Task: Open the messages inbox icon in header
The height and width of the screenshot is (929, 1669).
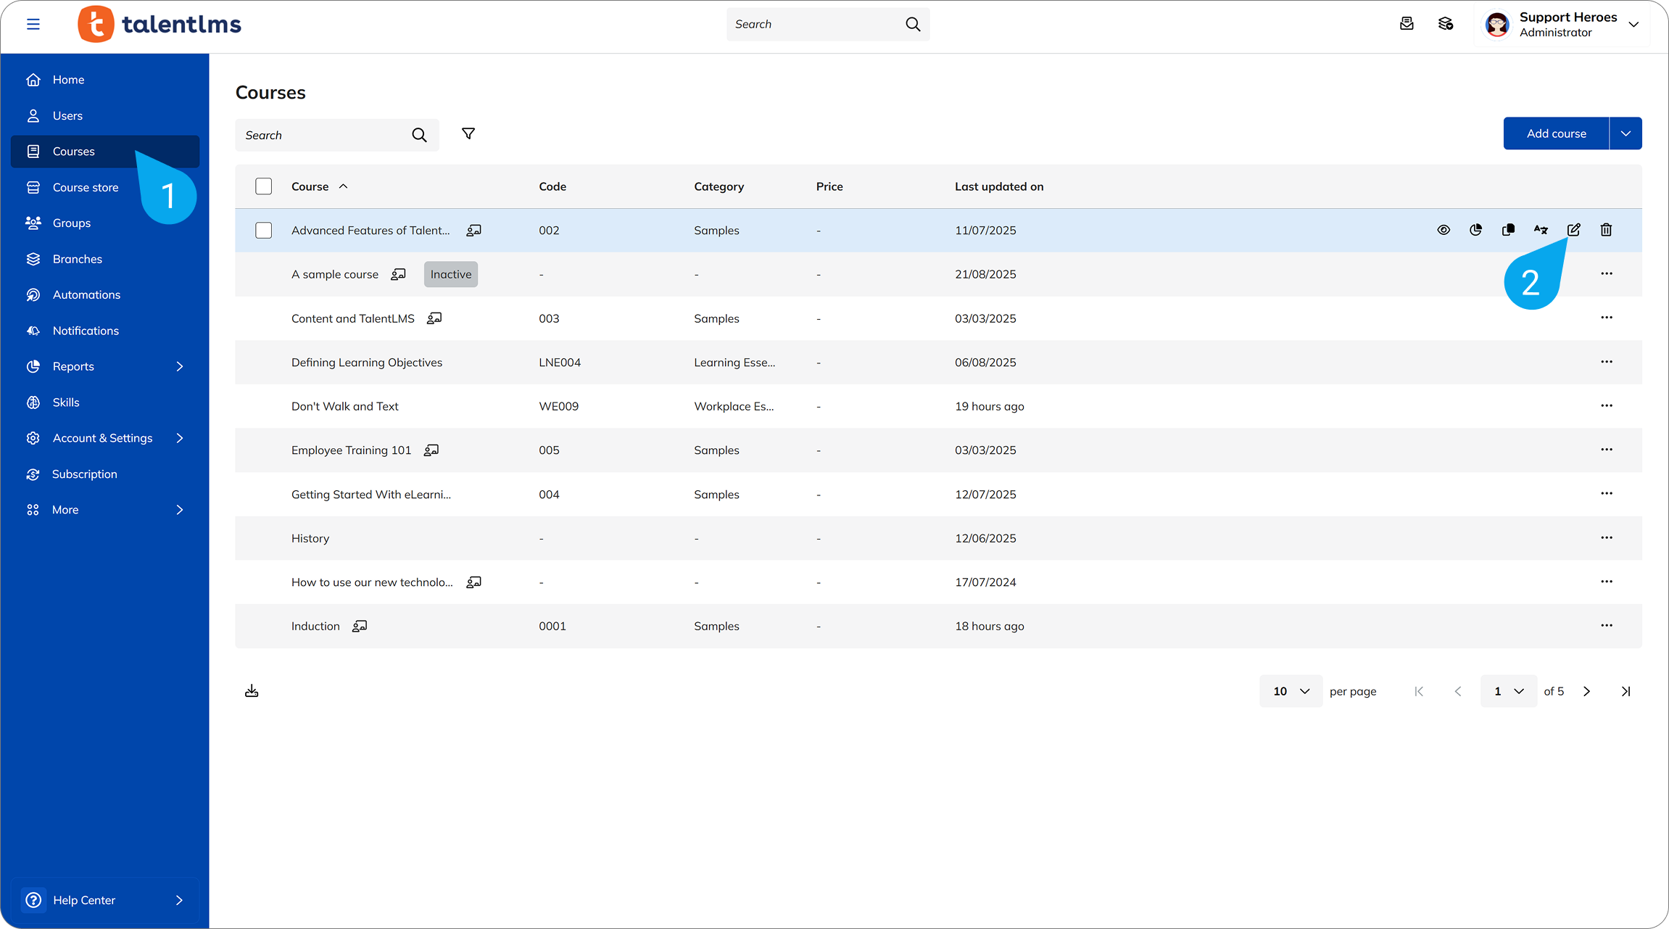Action: (x=1407, y=24)
